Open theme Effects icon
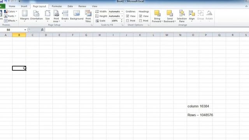This screenshot has height=140, width=249. click(6, 21)
